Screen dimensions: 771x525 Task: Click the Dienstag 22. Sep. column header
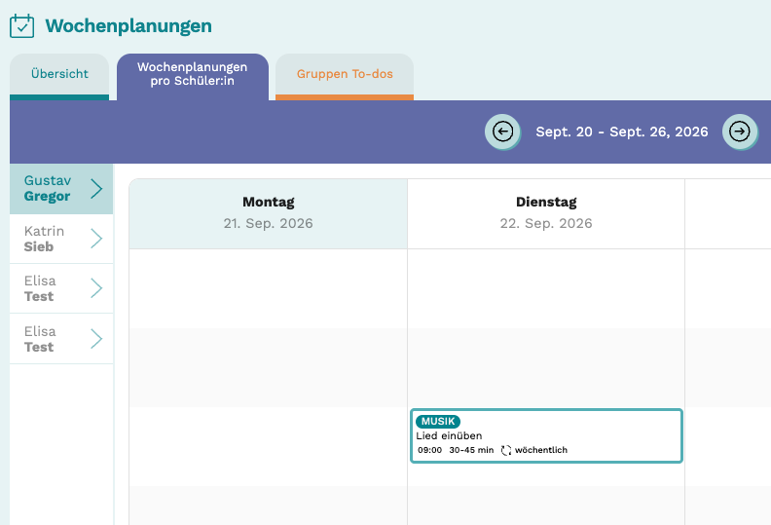[546, 213]
